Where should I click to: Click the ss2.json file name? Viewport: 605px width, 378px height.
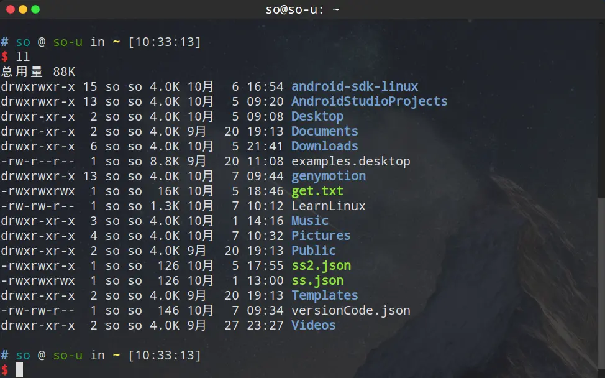tap(321, 266)
